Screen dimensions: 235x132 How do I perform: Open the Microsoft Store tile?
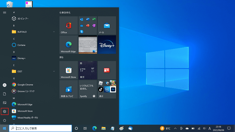(x=69, y=70)
